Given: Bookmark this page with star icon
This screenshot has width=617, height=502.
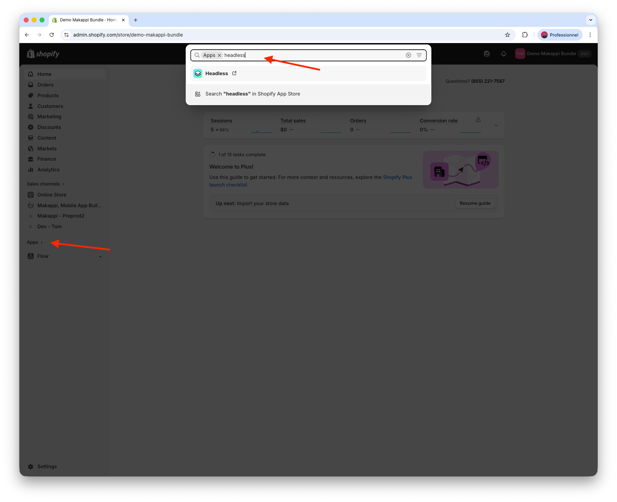Looking at the screenshot, I should (x=507, y=35).
